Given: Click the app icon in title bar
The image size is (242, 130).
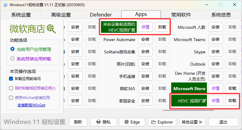Looking at the screenshot, I should (x=5, y=5).
